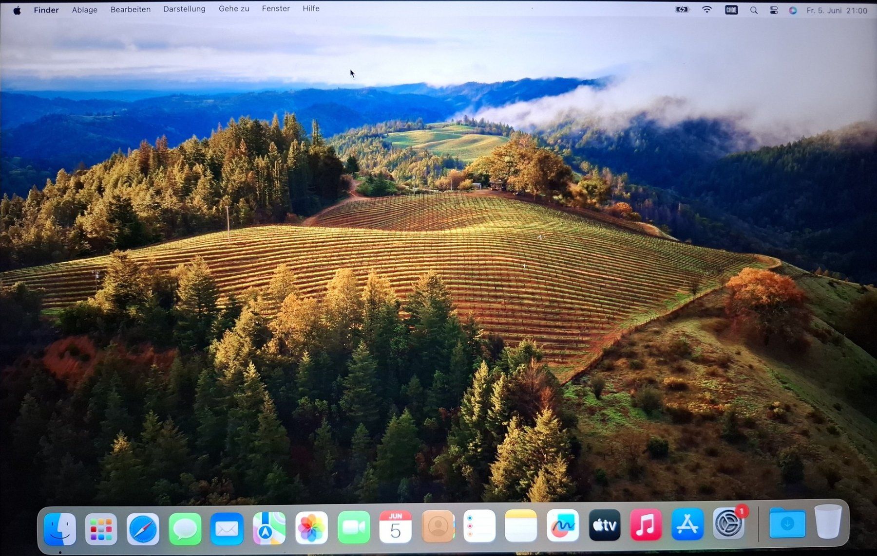This screenshot has width=877, height=556.
Task: Open the Bearbeiten menu
Action: (131, 9)
